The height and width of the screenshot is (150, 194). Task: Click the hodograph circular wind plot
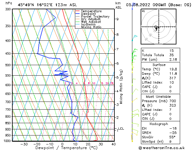click(x=159, y=27)
